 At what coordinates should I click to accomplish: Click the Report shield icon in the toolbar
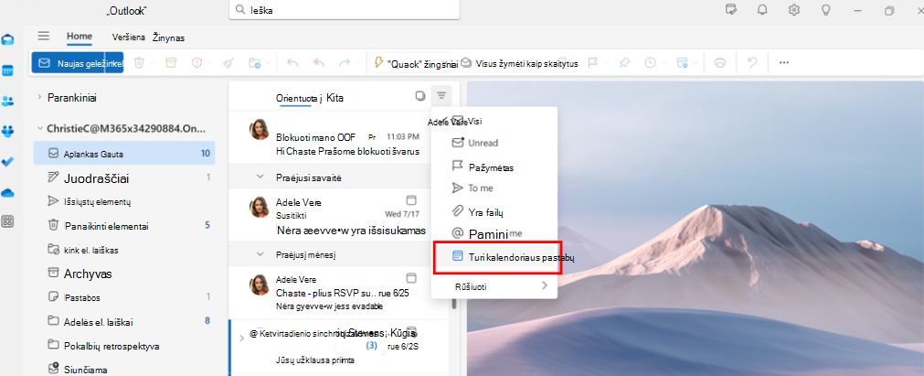197,62
